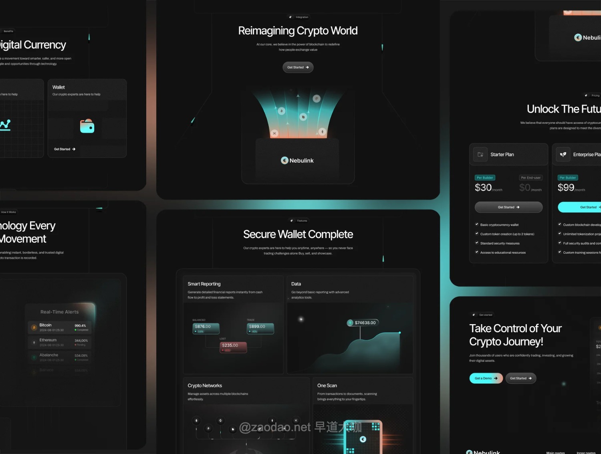
Task: Click Get Started under Reimagining Crypto World
Action: pos(298,67)
